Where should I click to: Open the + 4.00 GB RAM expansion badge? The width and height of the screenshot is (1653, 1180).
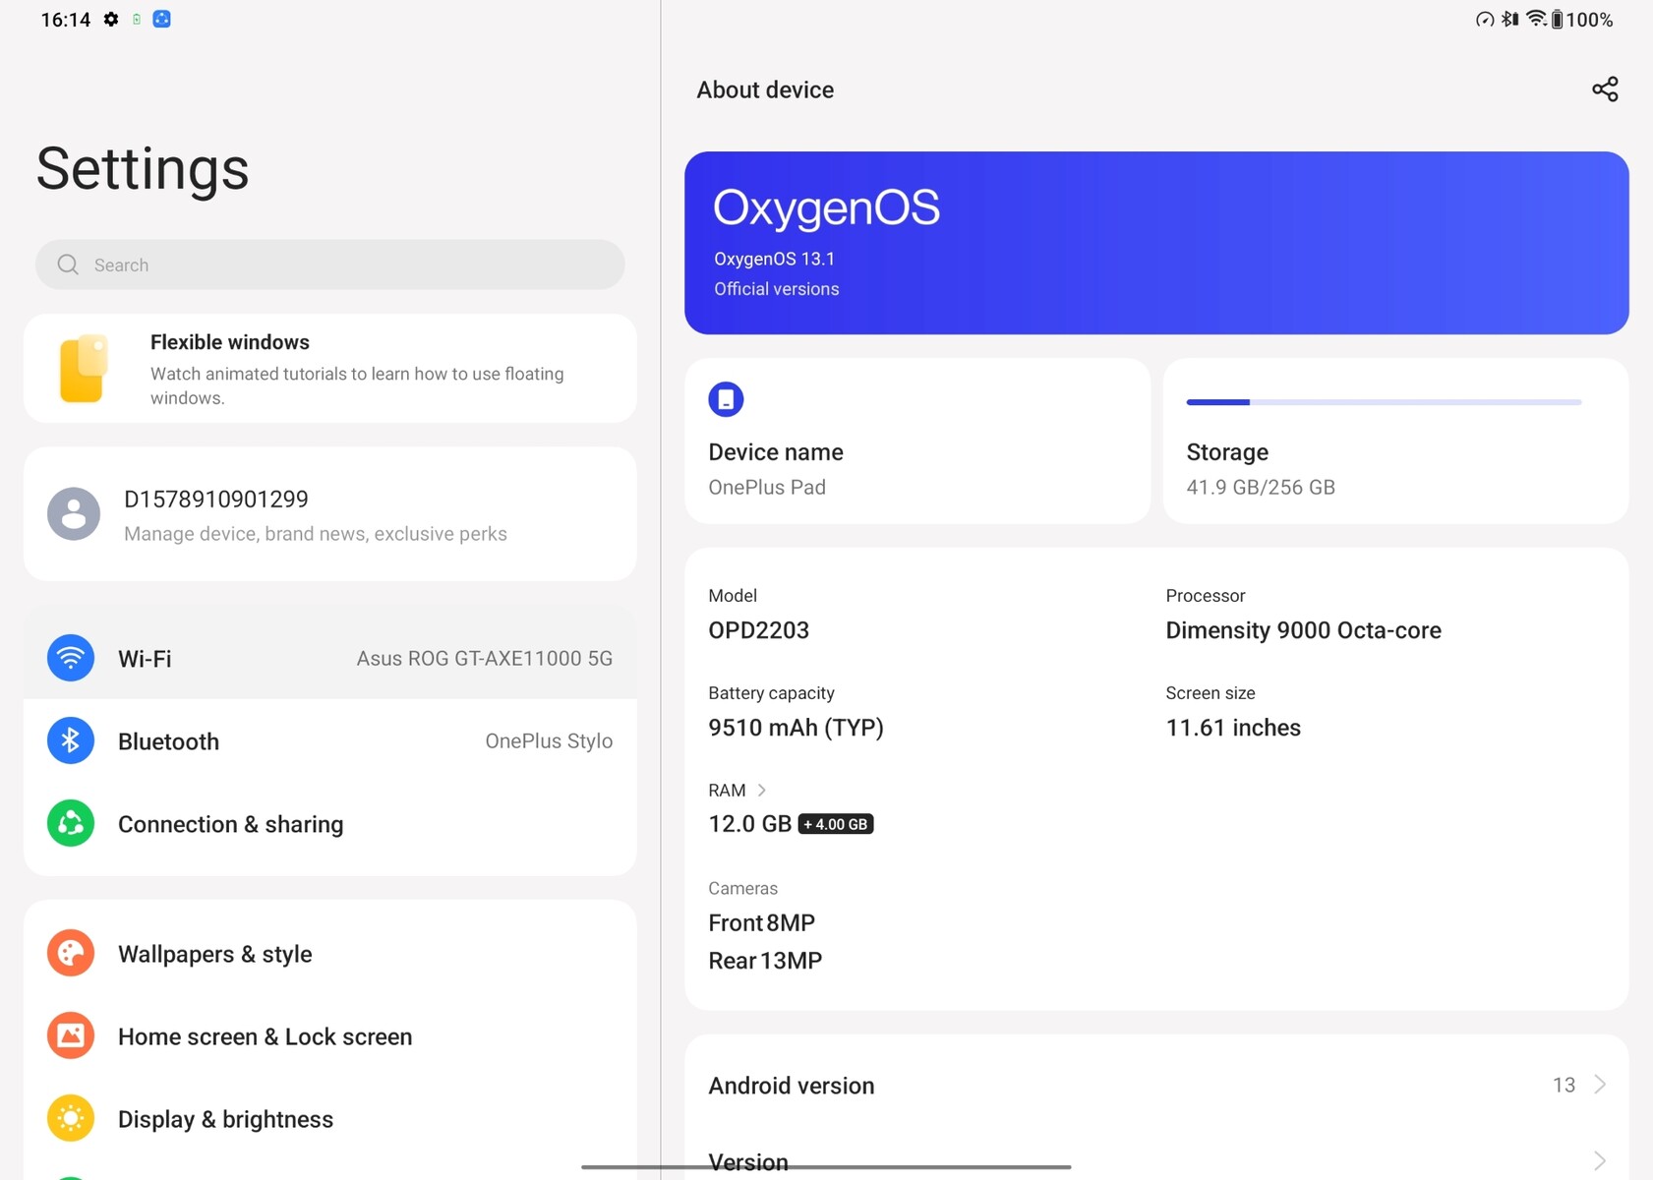click(836, 824)
